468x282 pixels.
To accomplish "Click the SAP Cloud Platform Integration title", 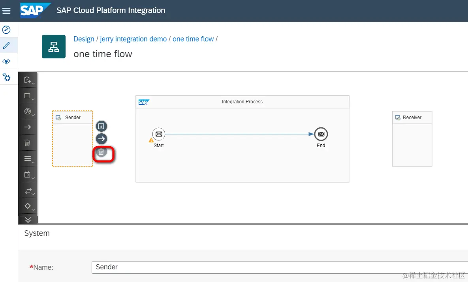I will (x=111, y=10).
